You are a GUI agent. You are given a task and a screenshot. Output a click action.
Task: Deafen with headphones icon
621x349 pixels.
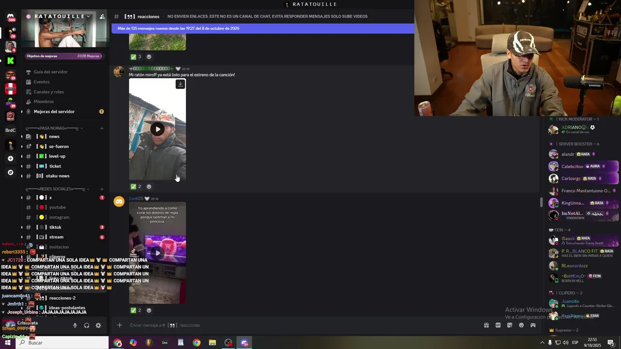coord(86,326)
